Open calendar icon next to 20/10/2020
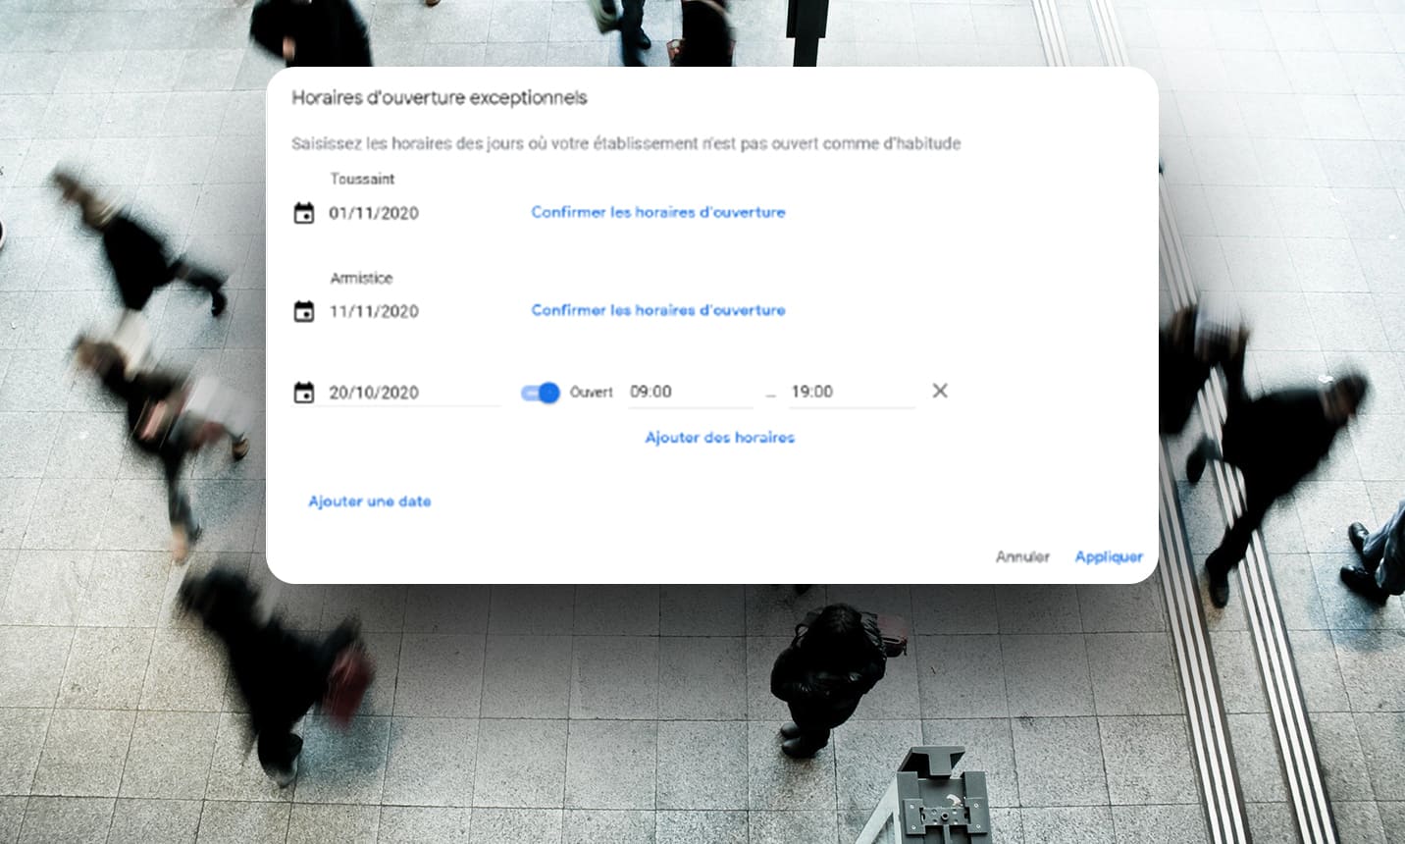Viewport: 1405px width, 844px height. point(304,393)
